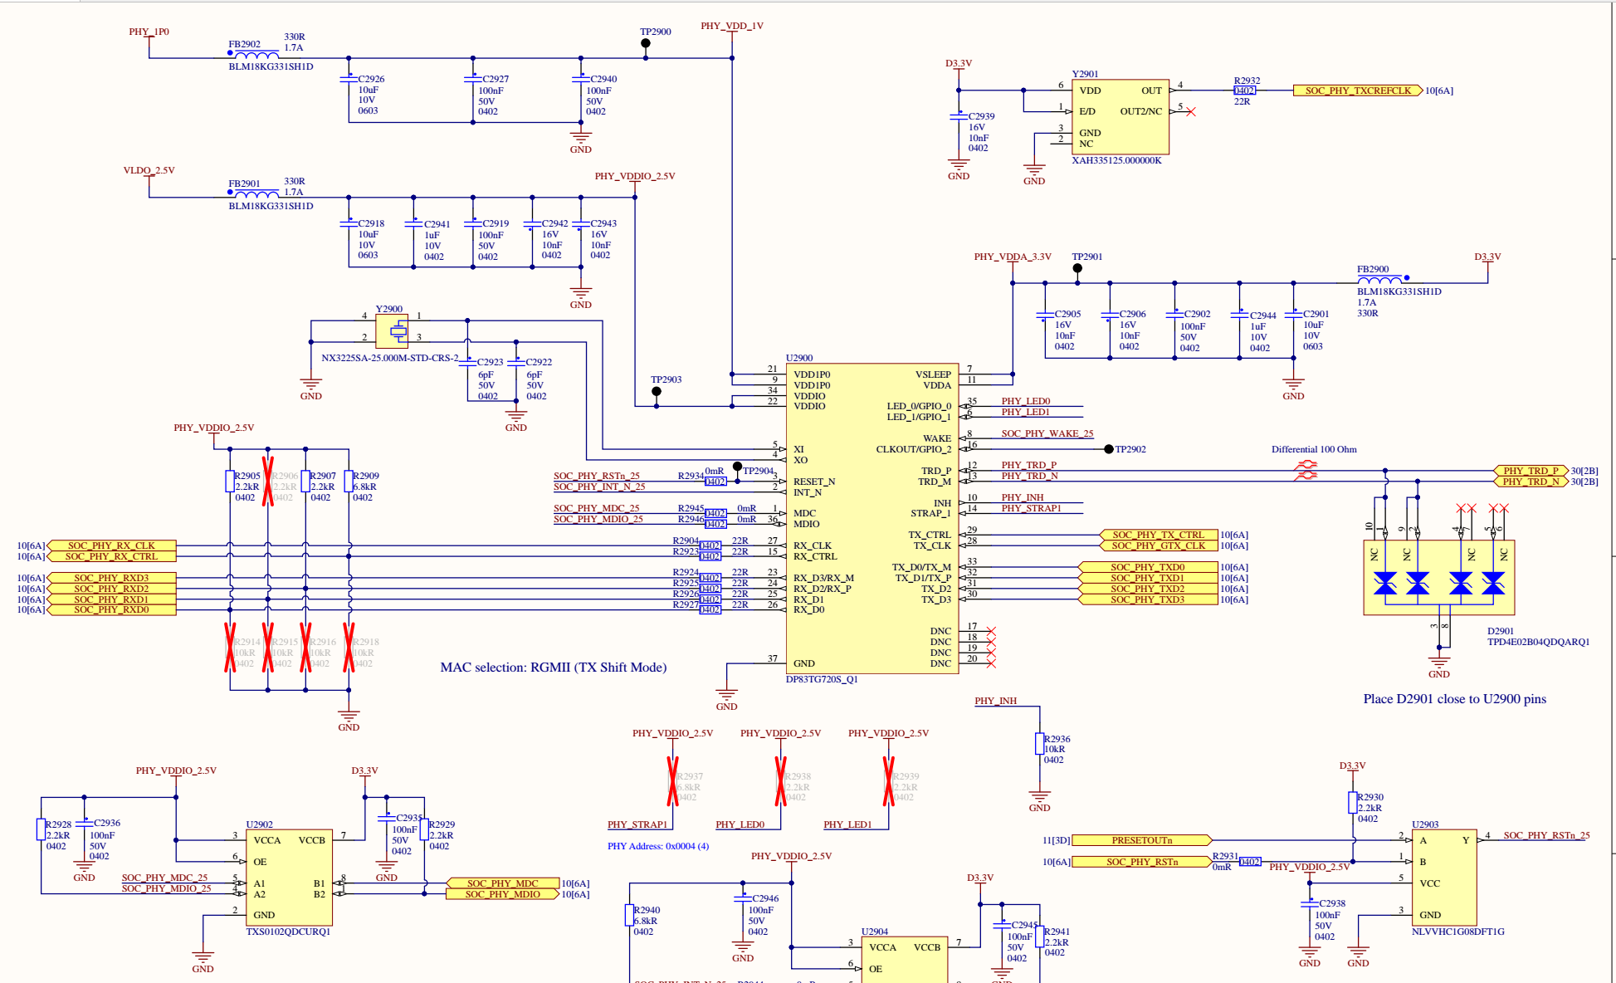Select the 'MAC selection: RGMII (TX Shift Mode)' note
Screen dimensions: 1616x983
tap(554, 668)
